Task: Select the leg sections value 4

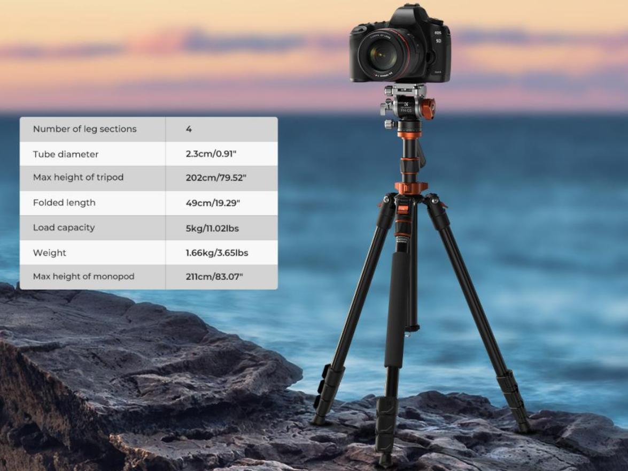Action: (x=189, y=129)
